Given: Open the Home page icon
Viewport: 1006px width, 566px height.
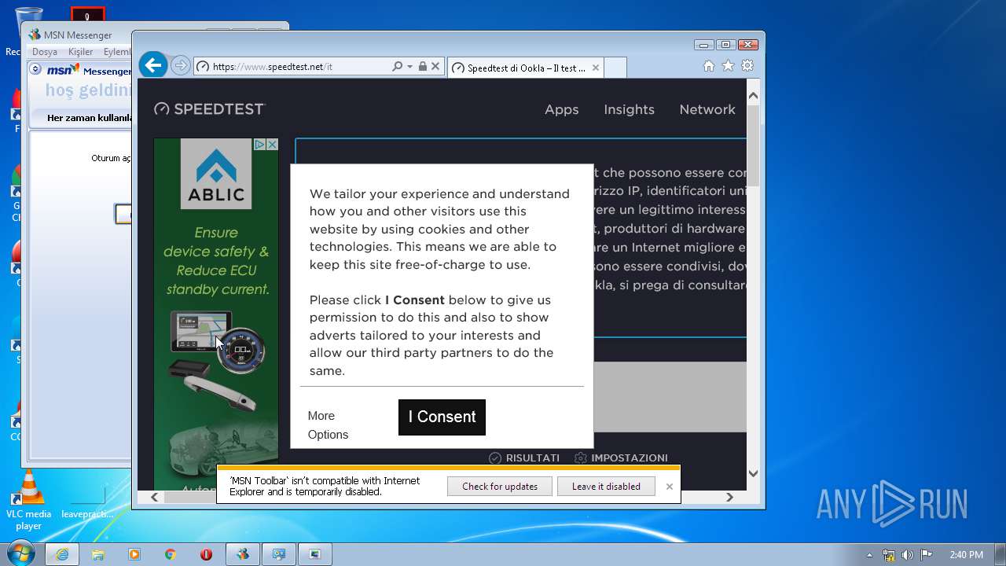Looking at the screenshot, I should pos(709,66).
